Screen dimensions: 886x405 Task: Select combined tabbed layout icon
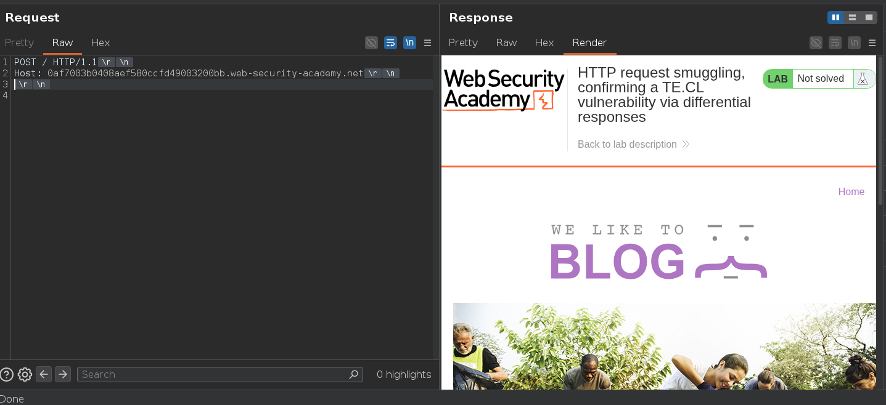pos(869,17)
